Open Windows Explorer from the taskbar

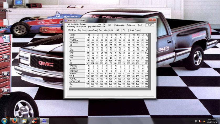point(24,121)
